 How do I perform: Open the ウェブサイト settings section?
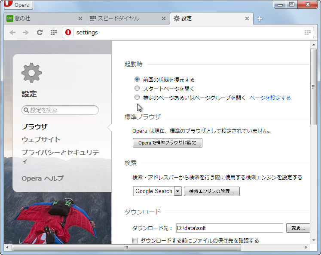pos(41,139)
